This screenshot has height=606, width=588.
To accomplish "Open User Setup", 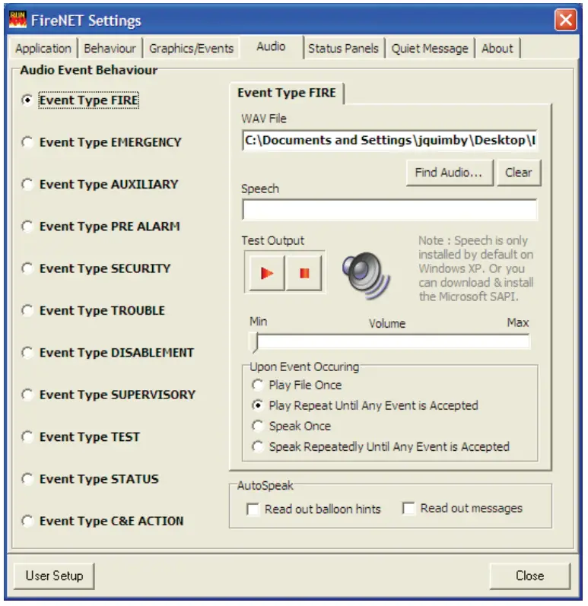I will click(54, 576).
